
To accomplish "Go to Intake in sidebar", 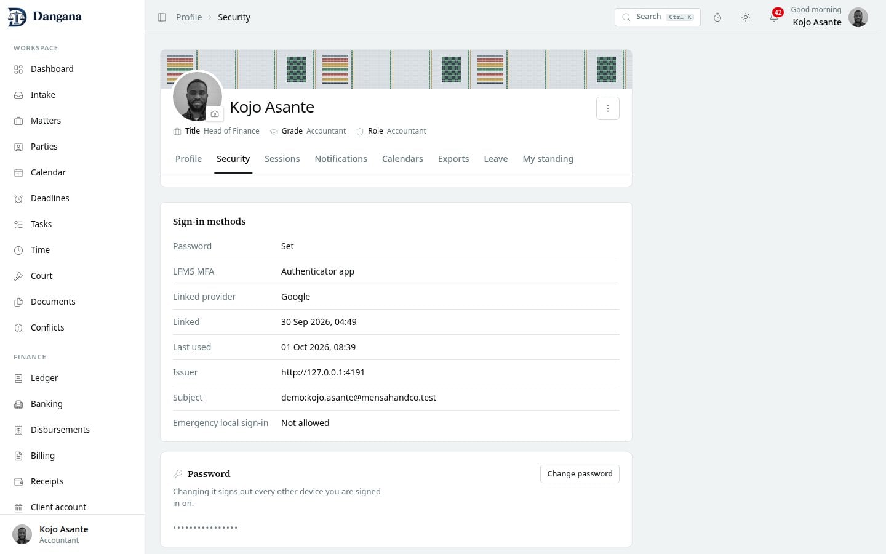I will point(72,95).
